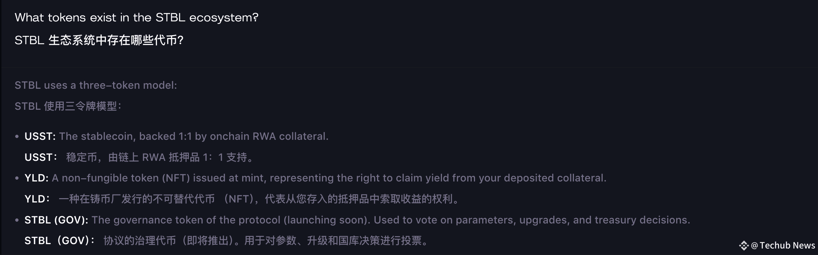Screen dimensions: 818x255
Task: Click the Chinese line 'STBL 使用三令牌模型'
Action: pos(68,106)
